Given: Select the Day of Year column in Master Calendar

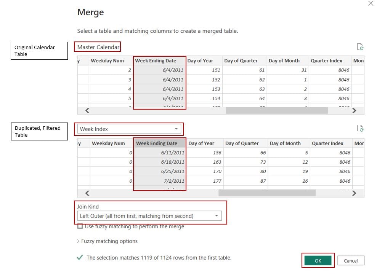Looking at the screenshot, I should coord(202,61).
